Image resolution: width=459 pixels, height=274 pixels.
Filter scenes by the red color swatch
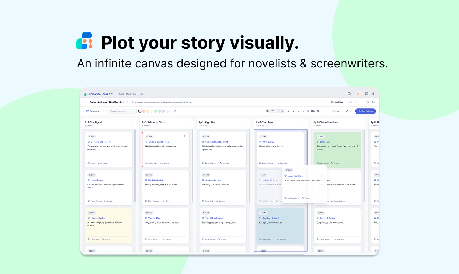(144, 111)
